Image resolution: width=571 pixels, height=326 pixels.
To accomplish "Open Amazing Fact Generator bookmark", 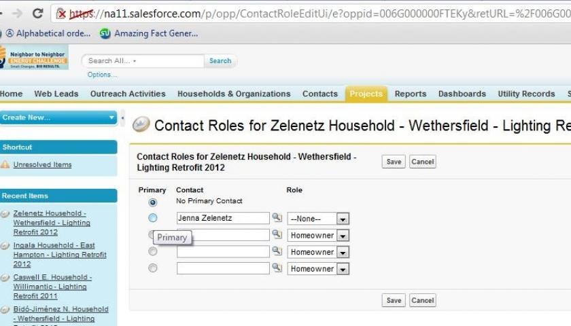I will pyautogui.click(x=150, y=33).
